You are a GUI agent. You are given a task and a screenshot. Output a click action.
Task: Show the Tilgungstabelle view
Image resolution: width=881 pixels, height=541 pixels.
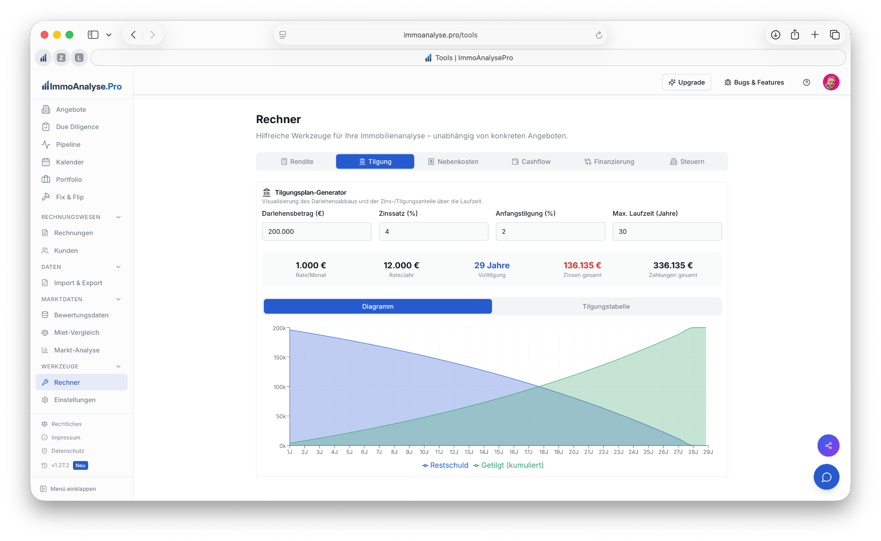(x=606, y=306)
